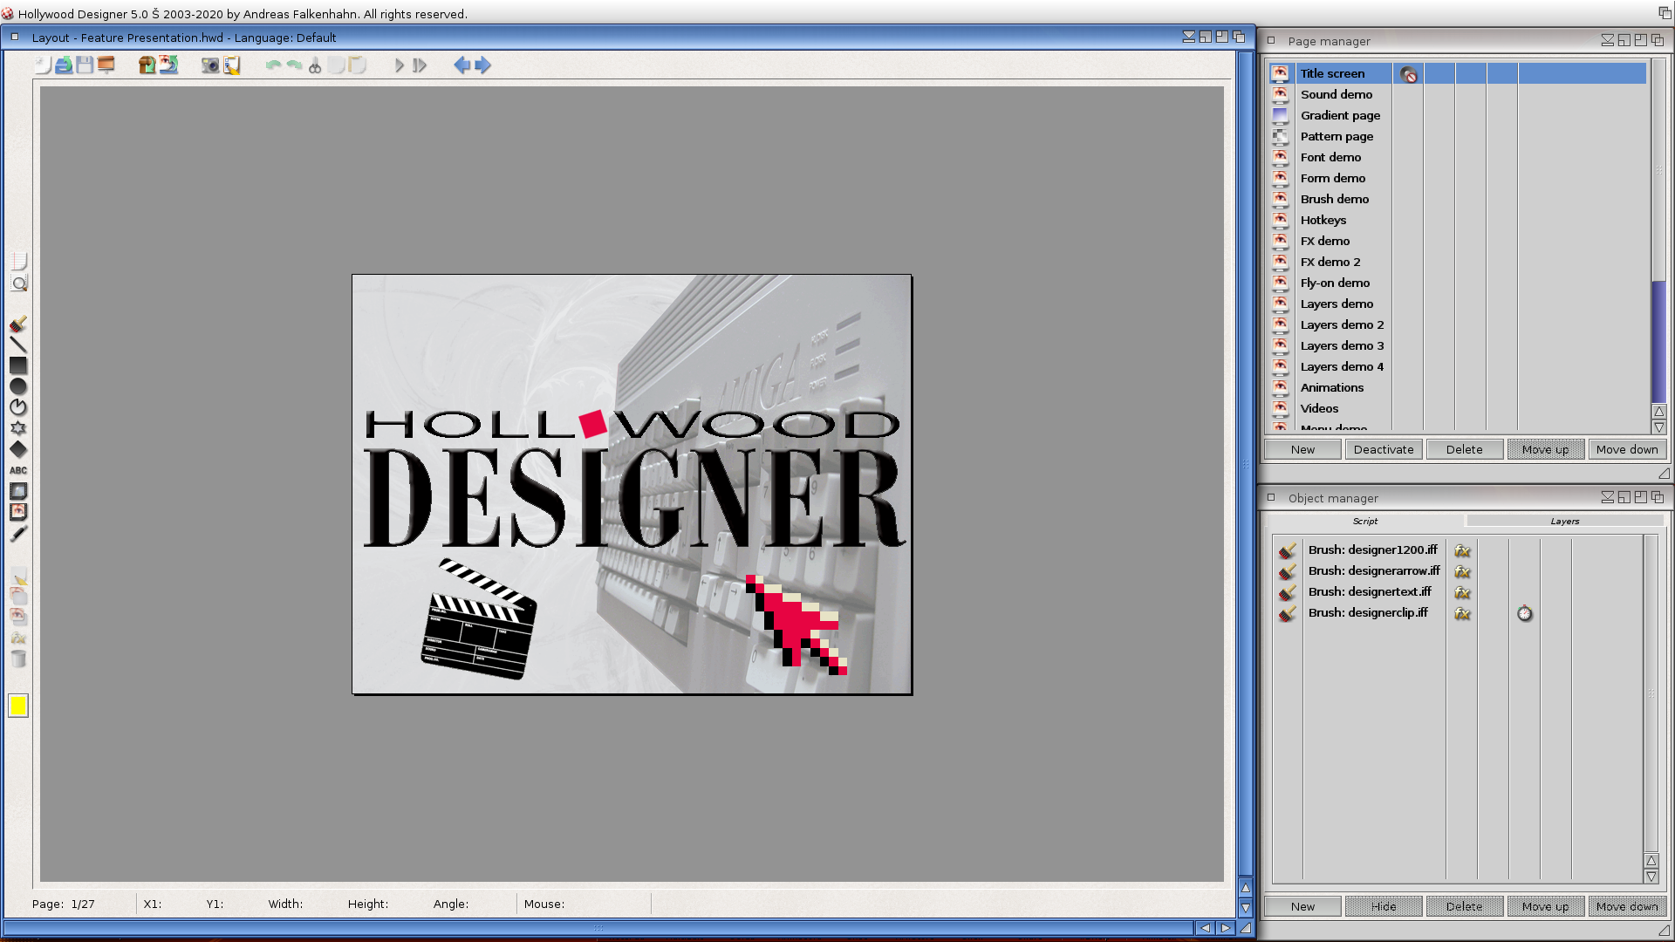The width and height of the screenshot is (1675, 942).
Task: Click the step-play icon beside Play
Action: point(420,65)
